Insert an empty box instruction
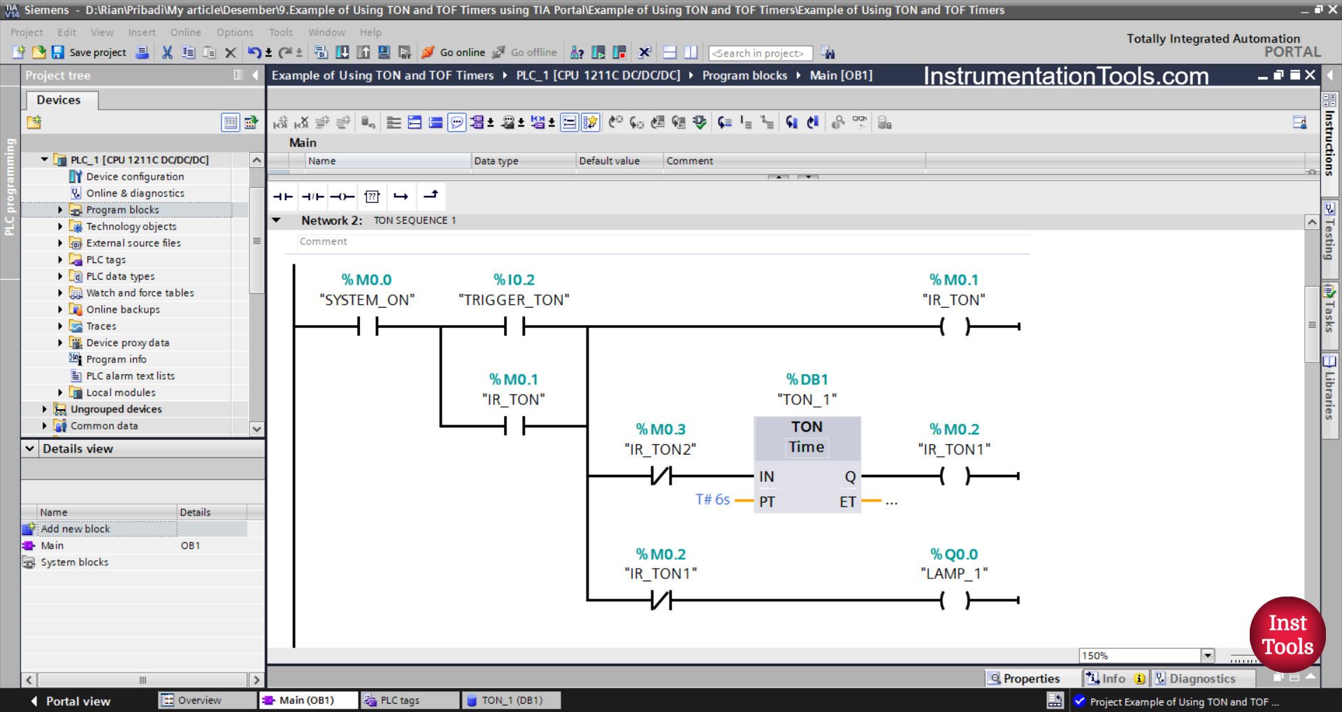This screenshot has height=712, width=1342. (372, 197)
